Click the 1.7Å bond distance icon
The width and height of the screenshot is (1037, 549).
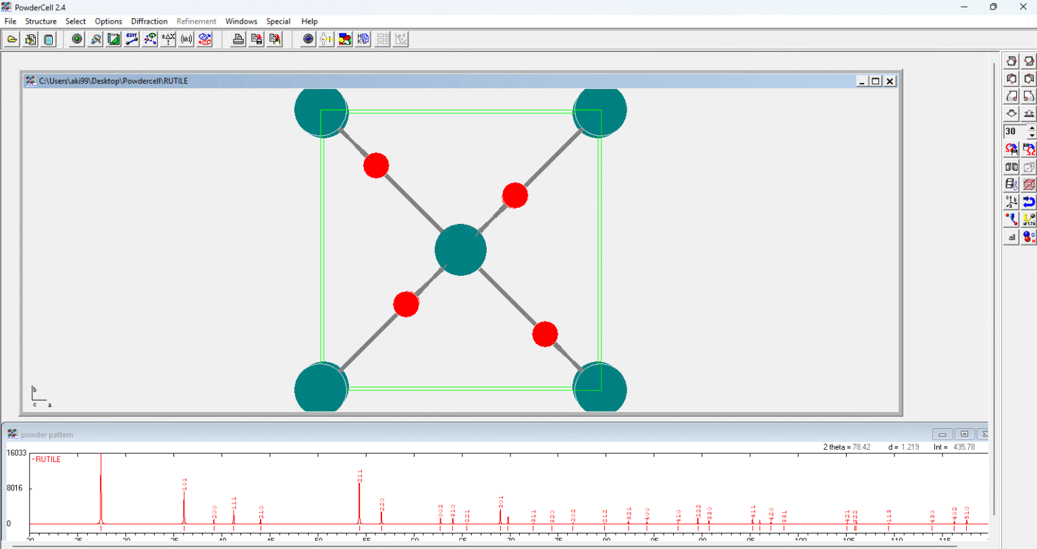click(1029, 219)
